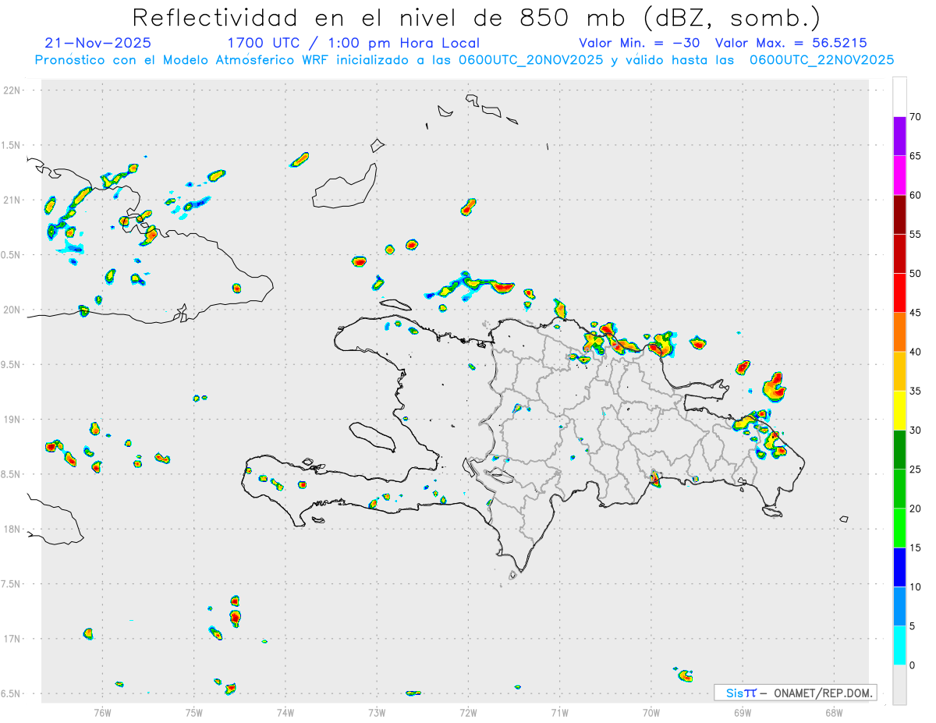This screenshot has width=936, height=723.
Task: Click the '21N' latitude label
Action: 12,200
